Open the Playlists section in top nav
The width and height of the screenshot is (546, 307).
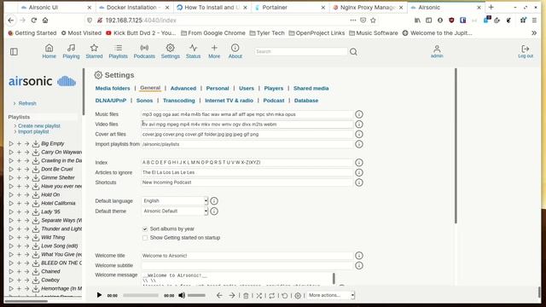(118, 51)
